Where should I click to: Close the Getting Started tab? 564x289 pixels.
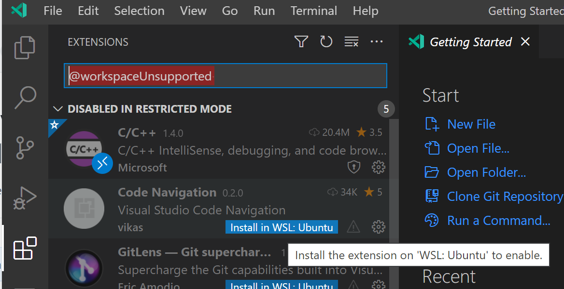525,41
